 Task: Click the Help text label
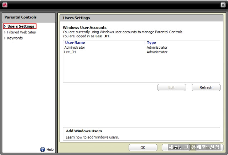tap(50, 149)
